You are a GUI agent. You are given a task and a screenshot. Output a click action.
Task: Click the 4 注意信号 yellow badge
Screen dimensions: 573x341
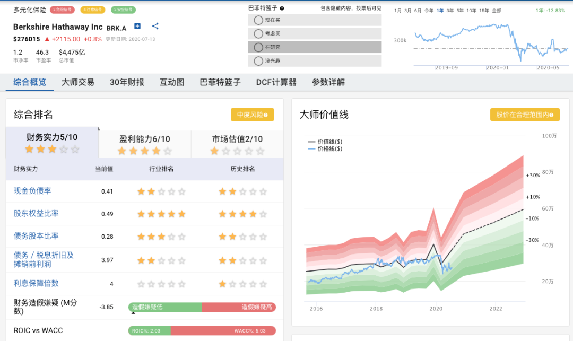tap(93, 10)
